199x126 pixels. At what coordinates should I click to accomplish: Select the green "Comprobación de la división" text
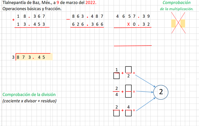pyautogui.click(x=29, y=95)
